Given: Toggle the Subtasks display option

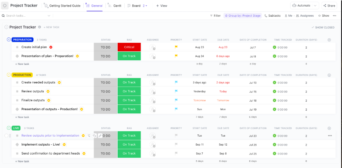Looking at the screenshot, I should pos(272,15).
